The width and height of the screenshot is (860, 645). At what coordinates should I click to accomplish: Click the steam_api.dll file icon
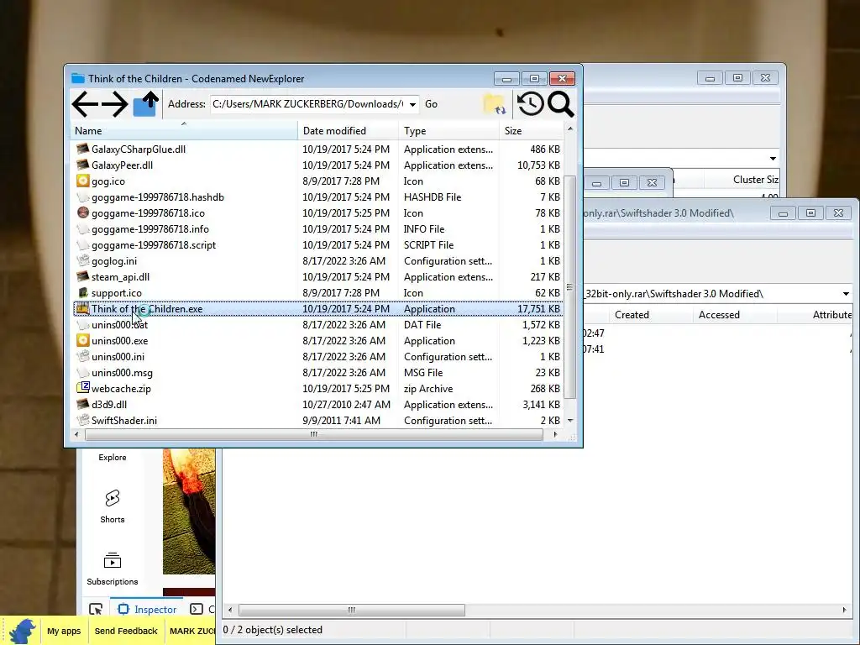83,276
